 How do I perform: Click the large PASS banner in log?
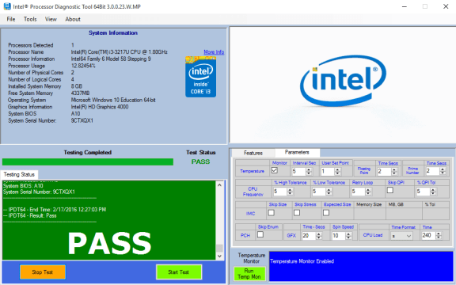pyautogui.click(x=109, y=244)
